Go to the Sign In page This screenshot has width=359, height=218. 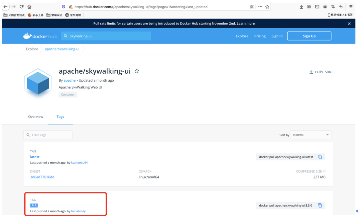pos(277,36)
